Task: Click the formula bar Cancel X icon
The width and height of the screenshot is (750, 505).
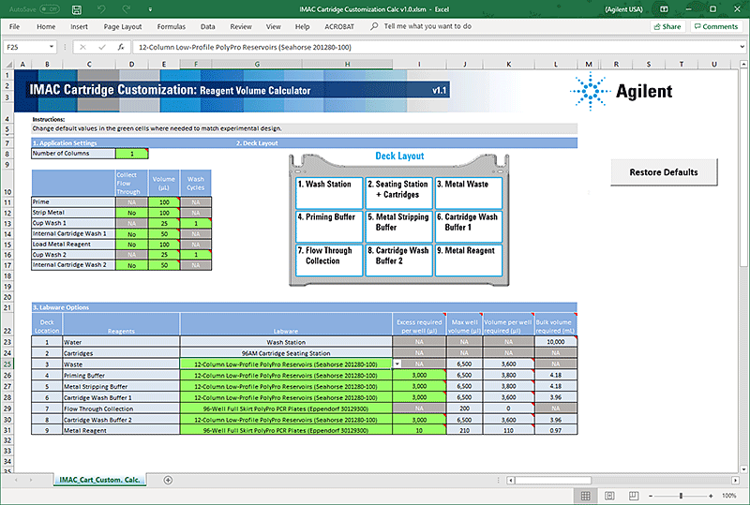Action: point(82,47)
